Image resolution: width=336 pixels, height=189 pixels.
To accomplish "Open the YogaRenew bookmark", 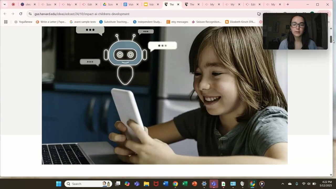I will click(23, 22).
